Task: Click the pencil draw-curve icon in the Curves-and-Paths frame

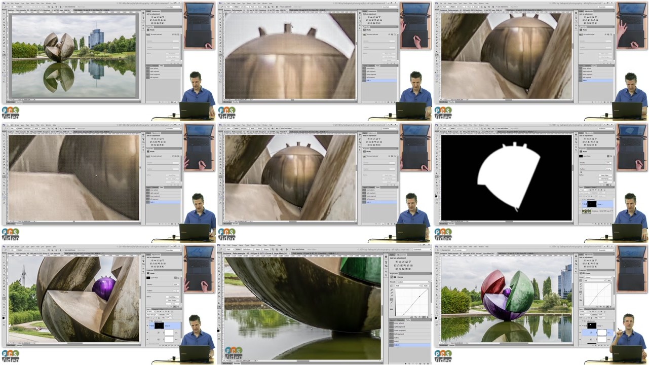Action: click(392, 303)
